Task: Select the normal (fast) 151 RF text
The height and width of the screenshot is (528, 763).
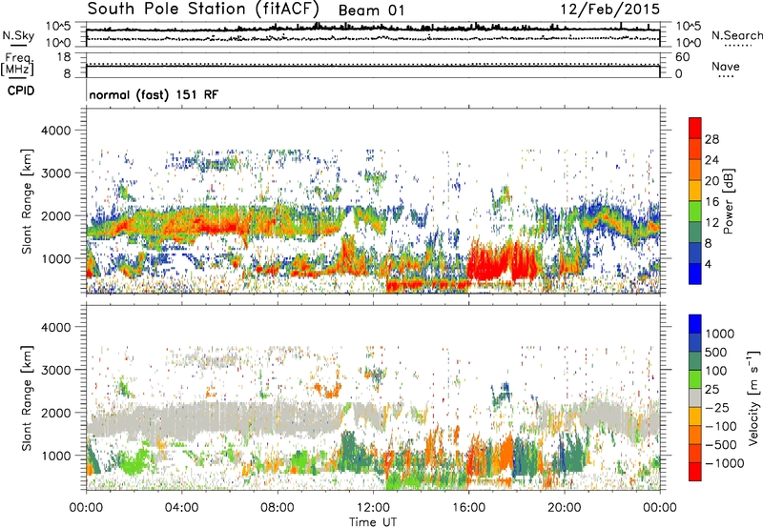Action: pos(154,94)
